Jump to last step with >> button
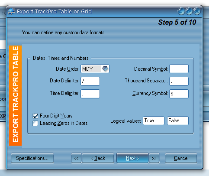The height and width of the screenshot is (176, 209). (154, 158)
